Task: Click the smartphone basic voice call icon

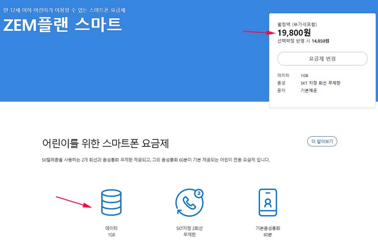Action: 268,203
